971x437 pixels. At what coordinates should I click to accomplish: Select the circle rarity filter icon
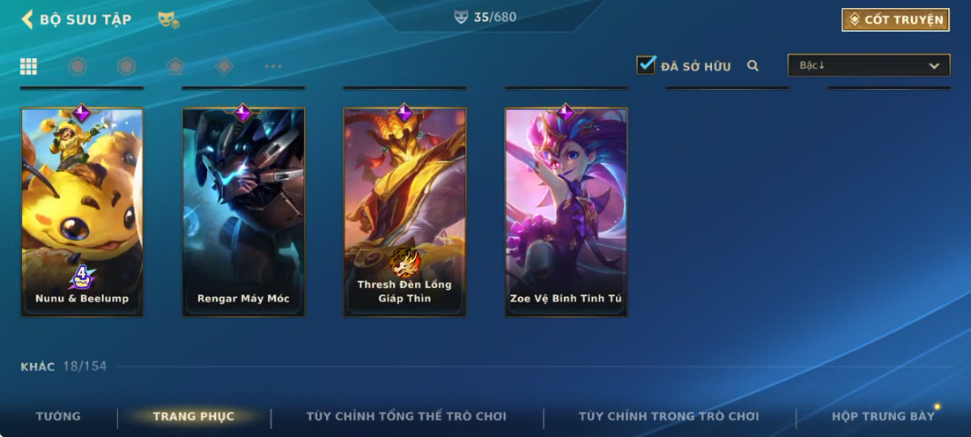[77, 66]
